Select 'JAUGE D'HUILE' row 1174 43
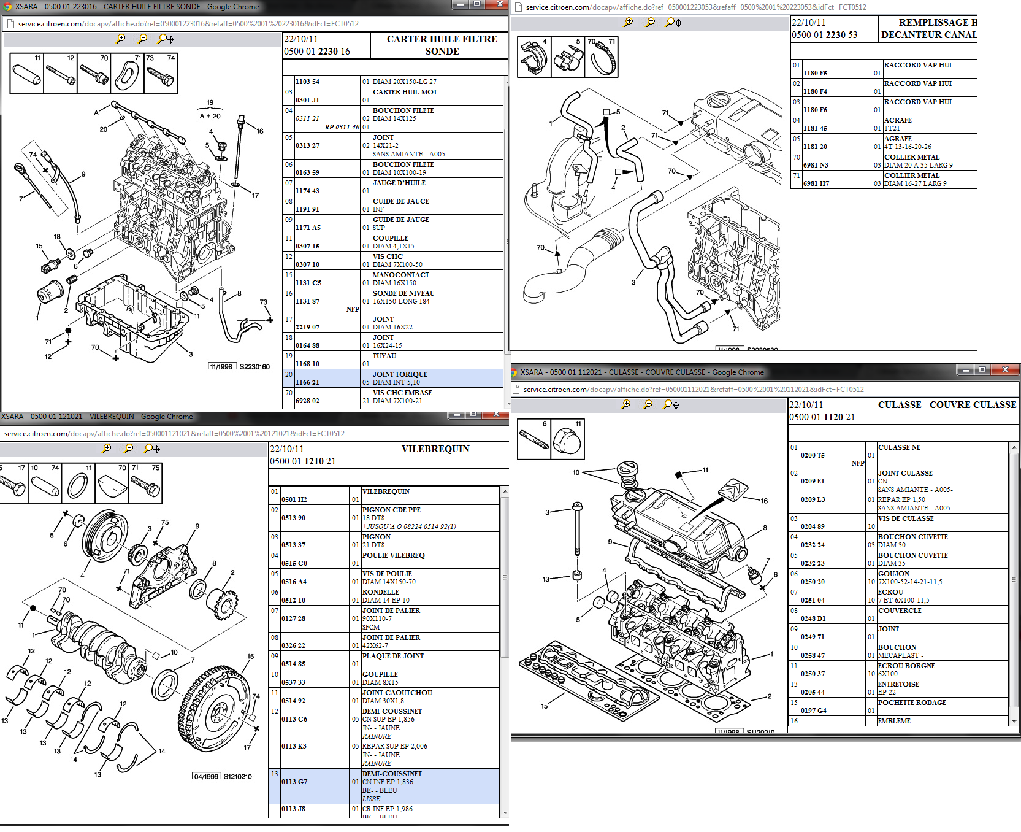1021x832 pixels. [393, 187]
